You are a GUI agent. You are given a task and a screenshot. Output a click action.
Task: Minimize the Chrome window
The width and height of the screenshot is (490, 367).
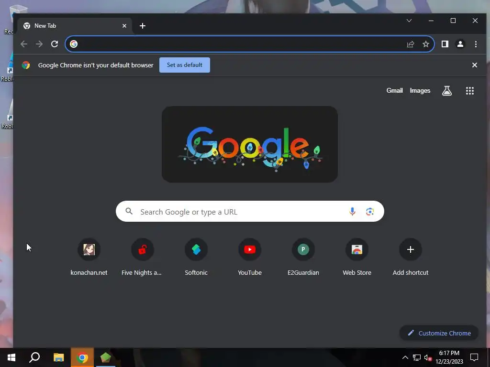pyautogui.click(x=431, y=21)
